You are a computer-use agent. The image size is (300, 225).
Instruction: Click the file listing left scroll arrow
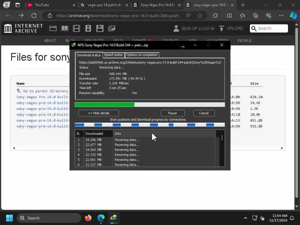[14, 148]
